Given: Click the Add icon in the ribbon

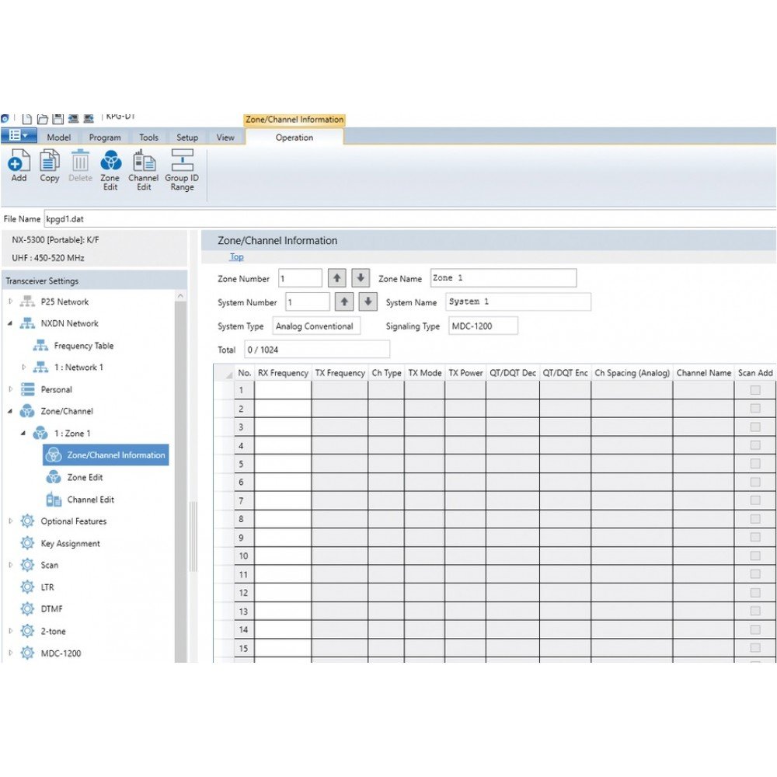Looking at the screenshot, I should (19, 161).
